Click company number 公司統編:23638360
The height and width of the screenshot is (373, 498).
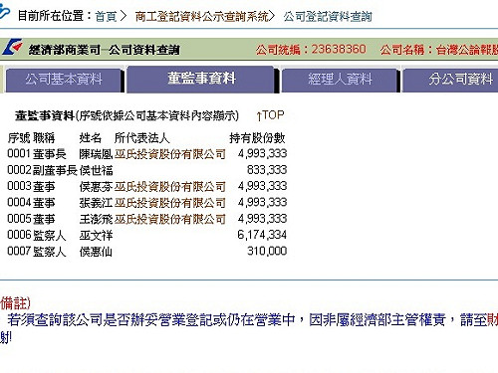click(x=311, y=50)
